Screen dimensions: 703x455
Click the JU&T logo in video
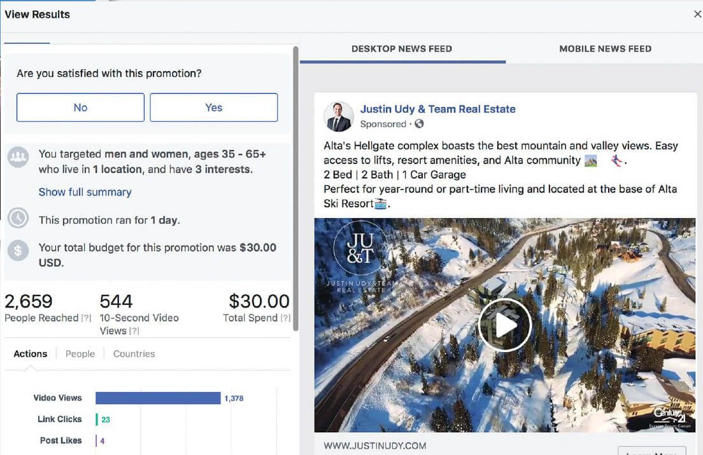(360, 248)
